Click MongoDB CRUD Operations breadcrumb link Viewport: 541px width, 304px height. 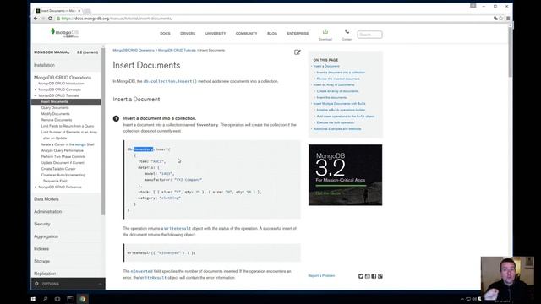pos(134,51)
